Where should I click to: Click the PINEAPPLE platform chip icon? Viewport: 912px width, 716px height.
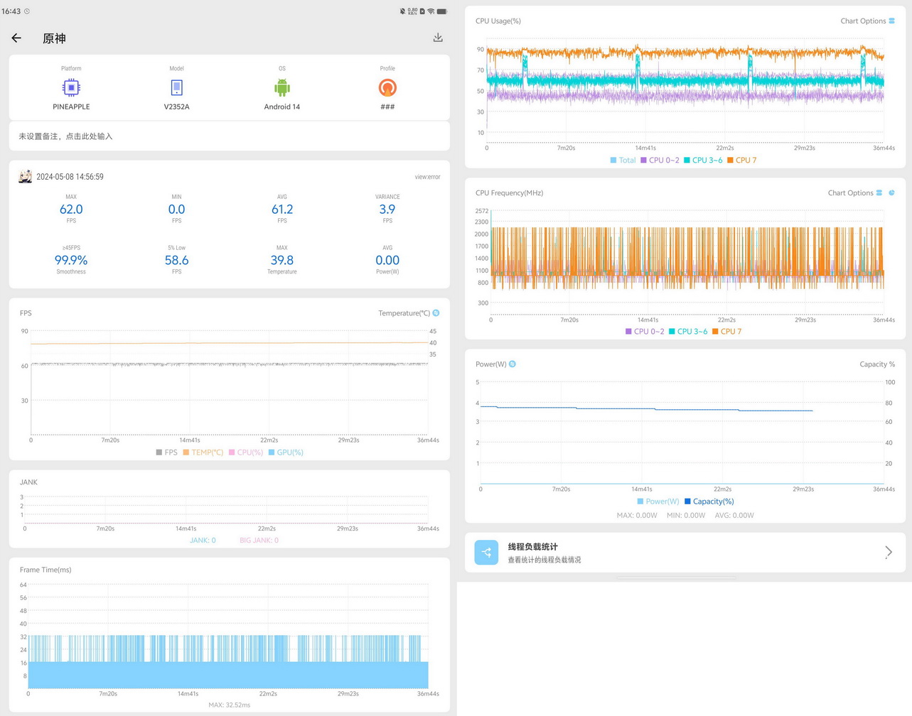pos(71,87)
